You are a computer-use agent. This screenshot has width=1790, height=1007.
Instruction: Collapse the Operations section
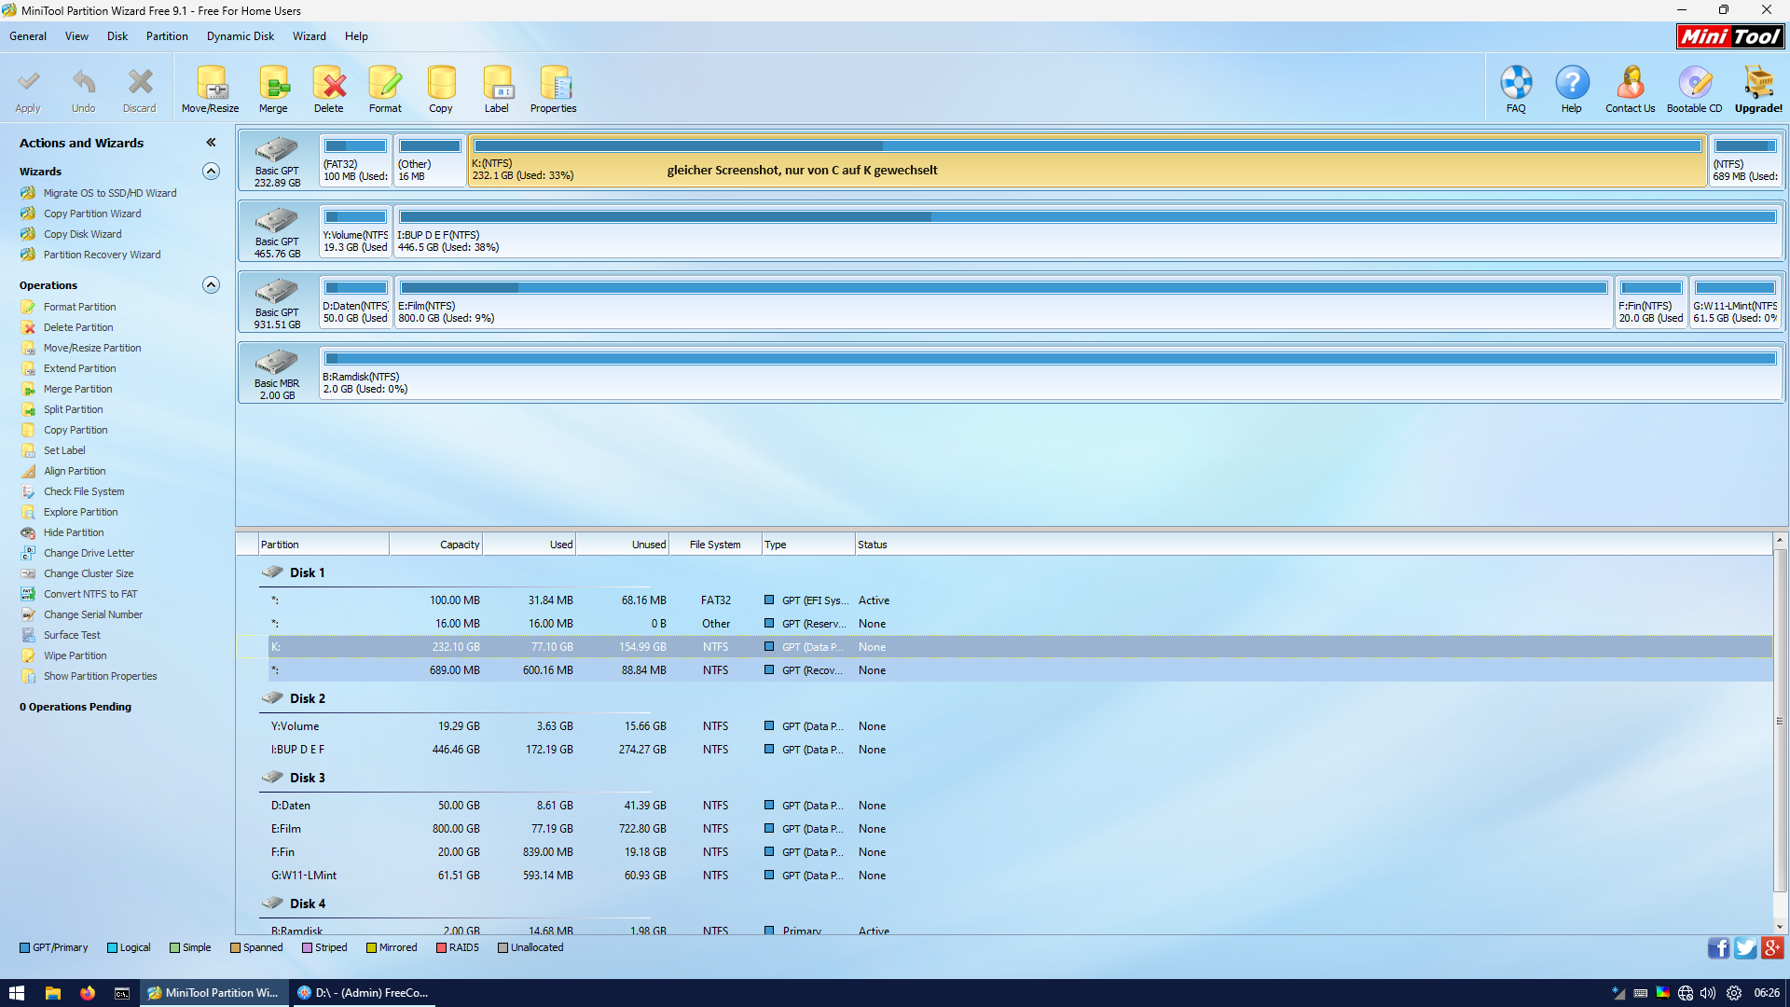point(212,285)
